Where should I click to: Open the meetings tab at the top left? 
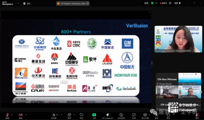tap(27, 3)
